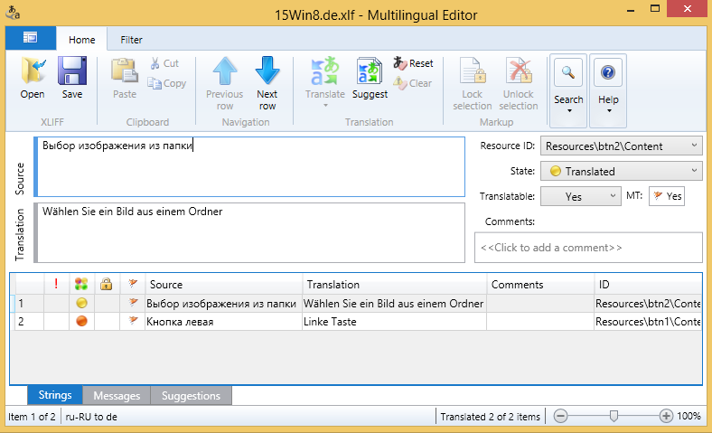Select row number 2

29,322
